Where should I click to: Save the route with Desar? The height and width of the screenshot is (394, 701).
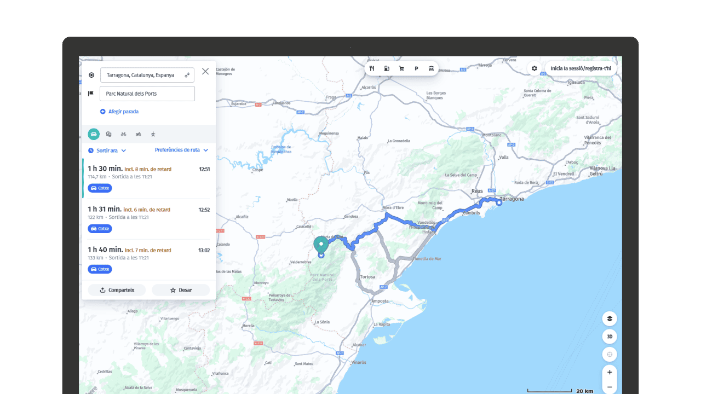(x=181, y=289)
